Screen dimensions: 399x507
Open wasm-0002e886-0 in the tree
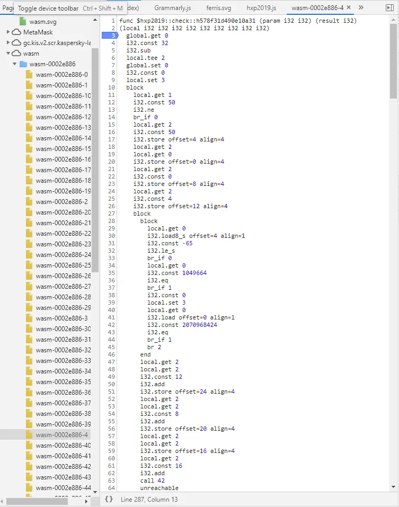[62, 74]
